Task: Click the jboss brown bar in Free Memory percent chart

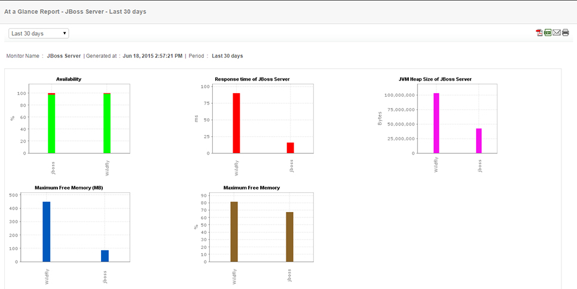Action: (x=289, y=237)
